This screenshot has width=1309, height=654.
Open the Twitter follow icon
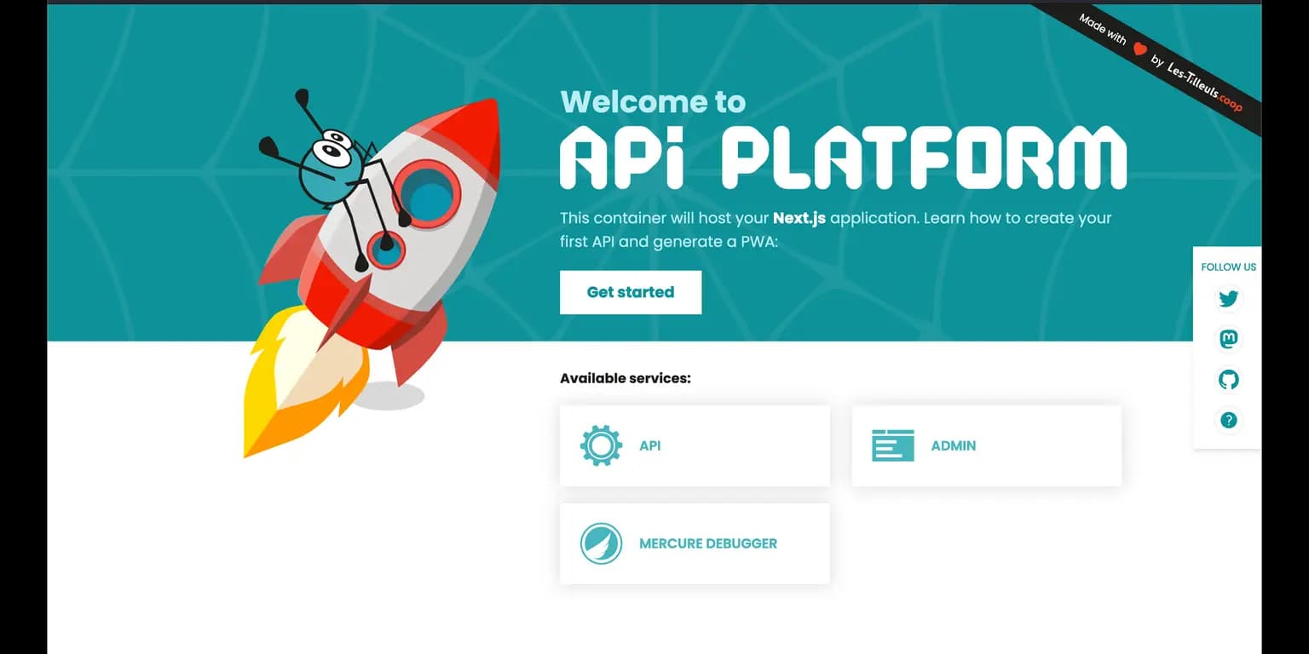coord(1228,299)
